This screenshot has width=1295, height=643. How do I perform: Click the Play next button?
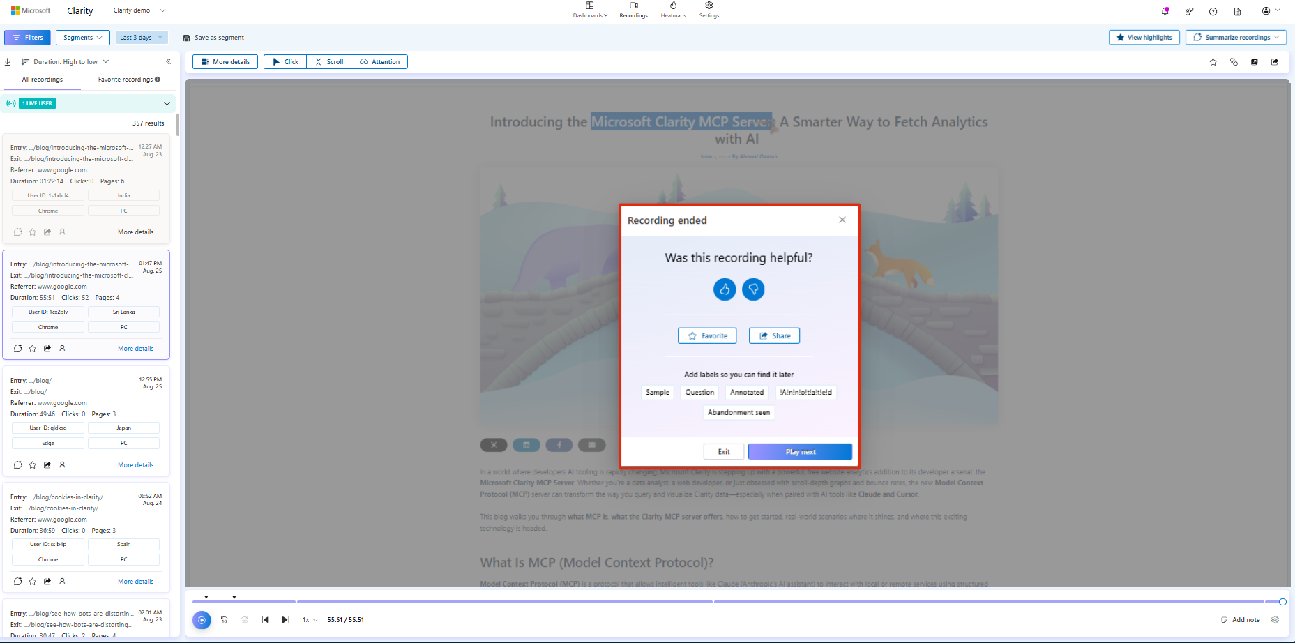click(800, 451)
